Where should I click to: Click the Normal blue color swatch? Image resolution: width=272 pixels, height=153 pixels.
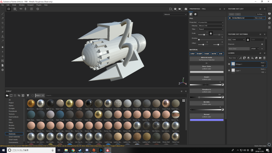point(207,120)
